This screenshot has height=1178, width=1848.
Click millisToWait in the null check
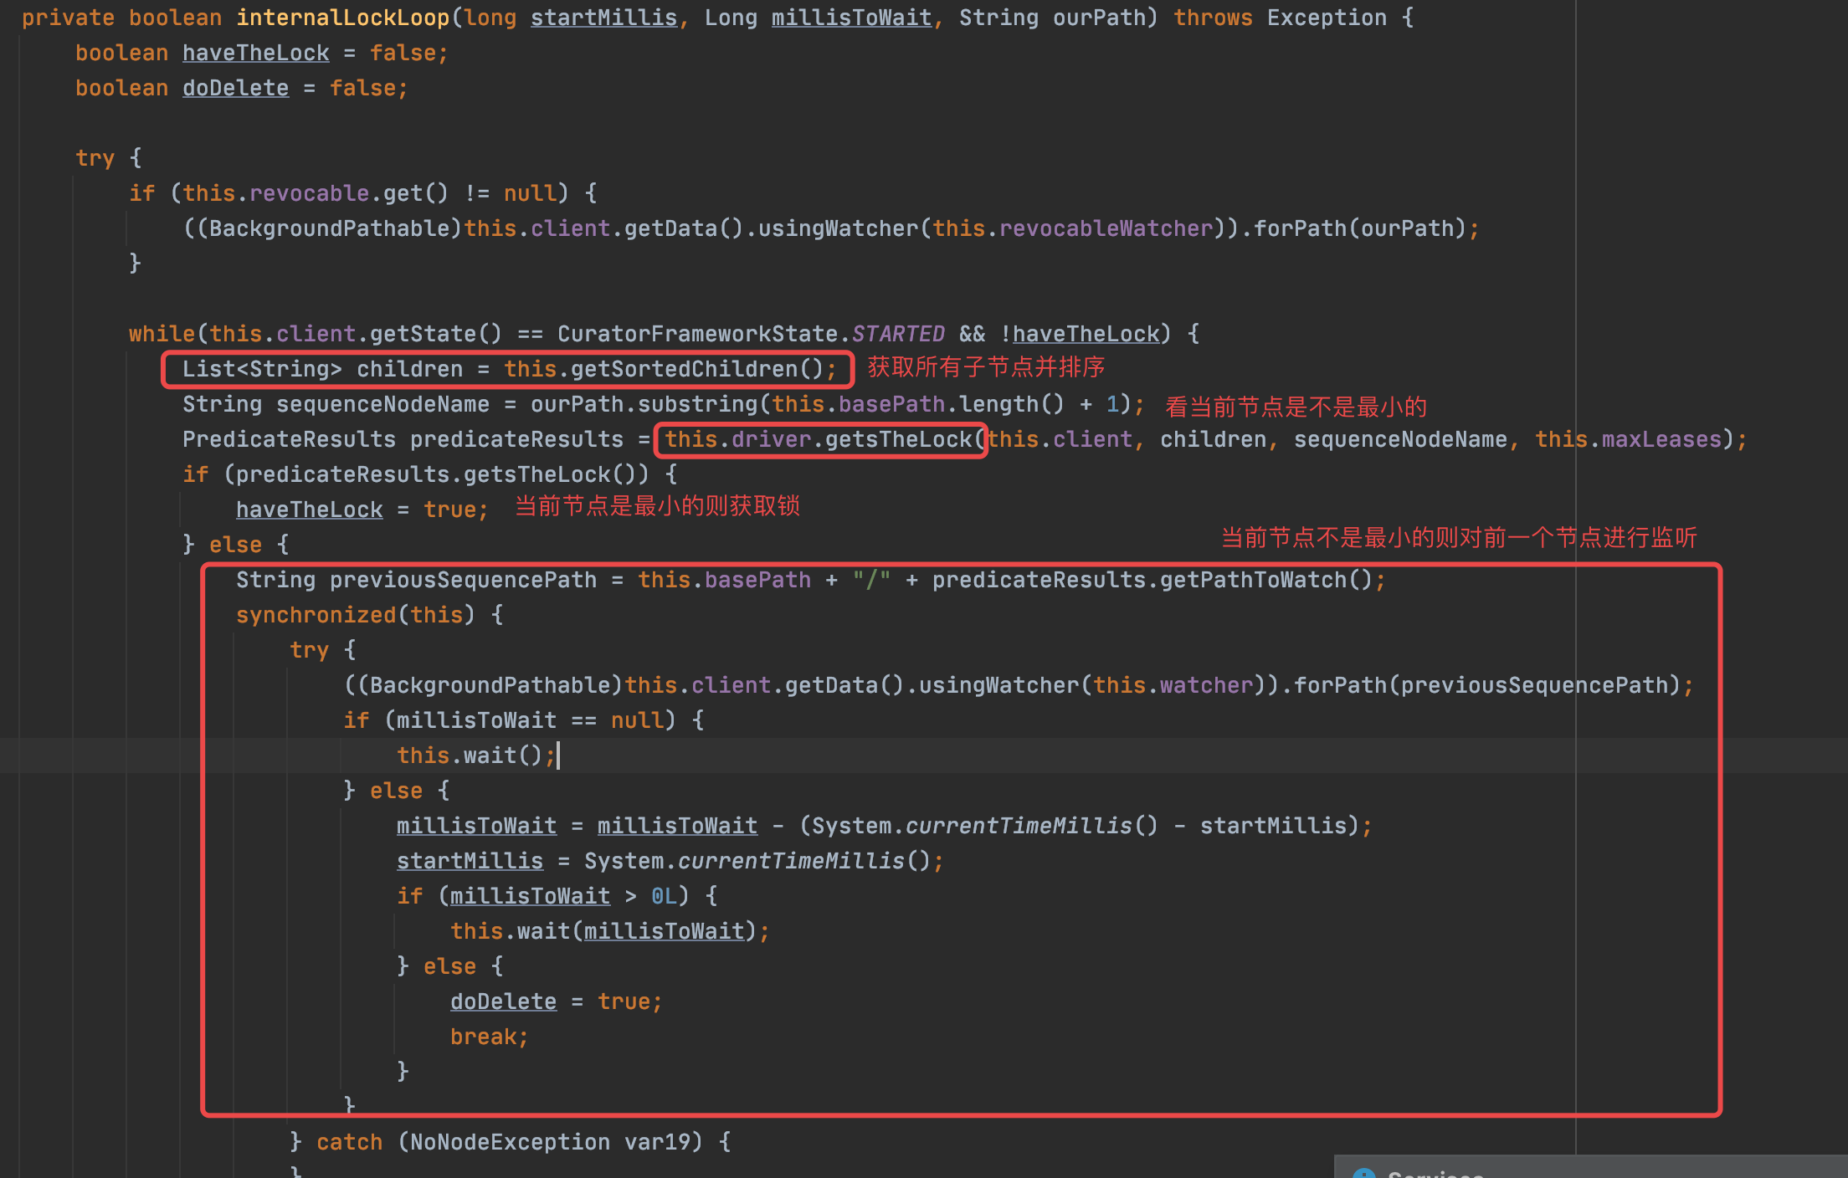click(x=476, y=720)
